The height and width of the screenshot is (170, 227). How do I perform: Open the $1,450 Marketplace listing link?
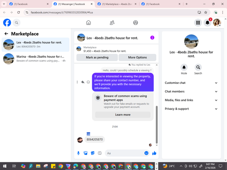(x=105, y=51)
